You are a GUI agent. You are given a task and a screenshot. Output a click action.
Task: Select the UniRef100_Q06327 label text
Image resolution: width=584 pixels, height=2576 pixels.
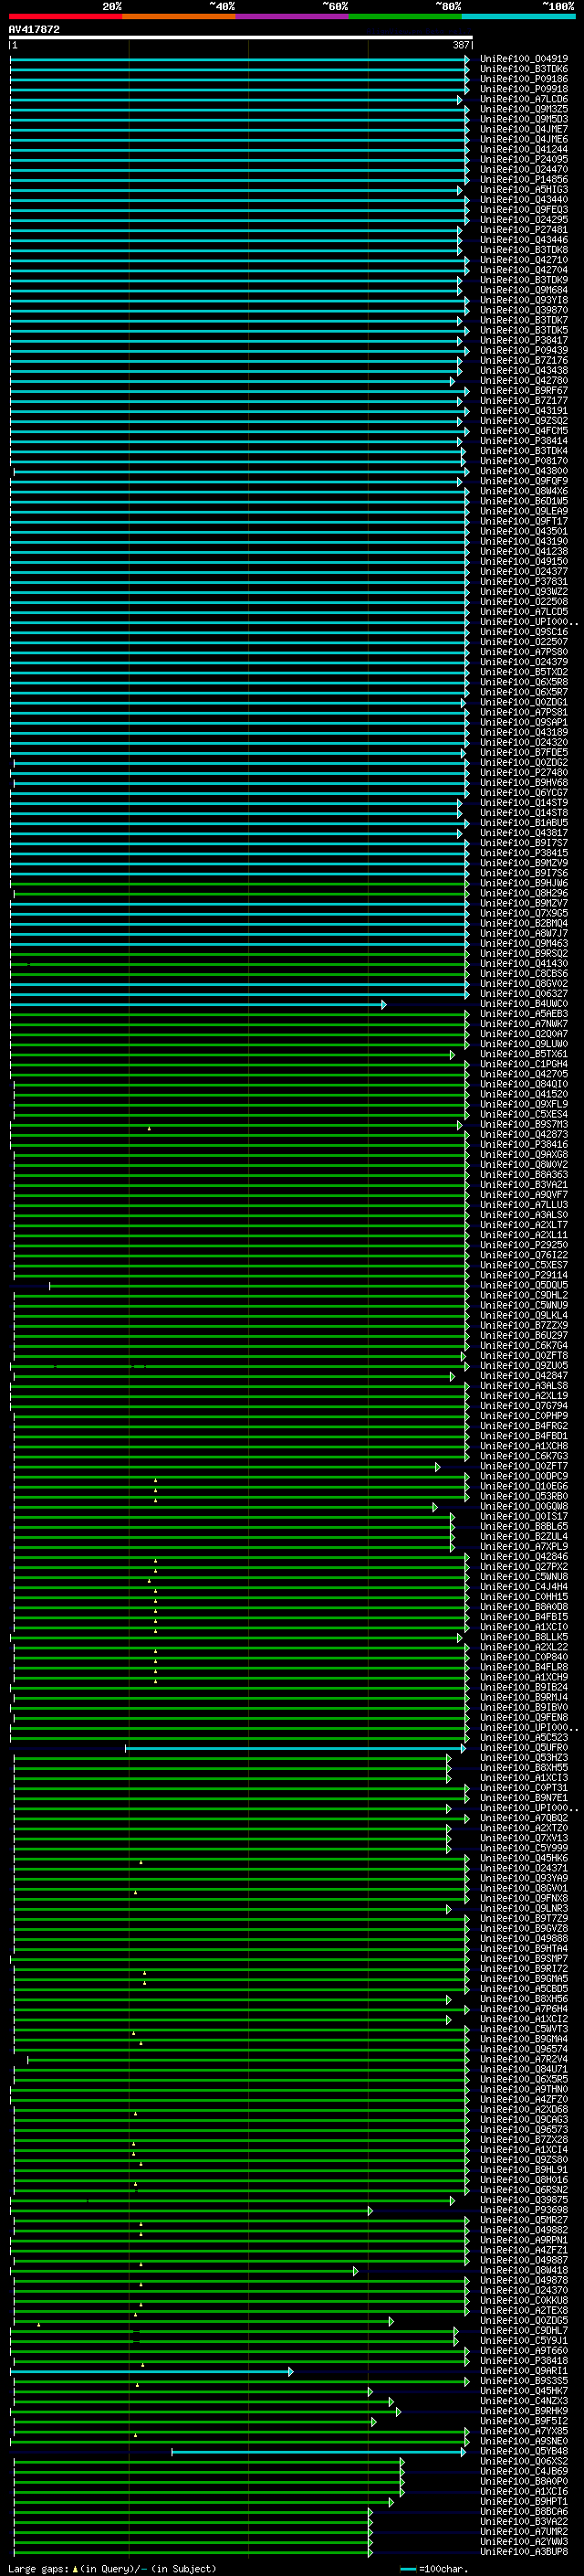[523, 994]
